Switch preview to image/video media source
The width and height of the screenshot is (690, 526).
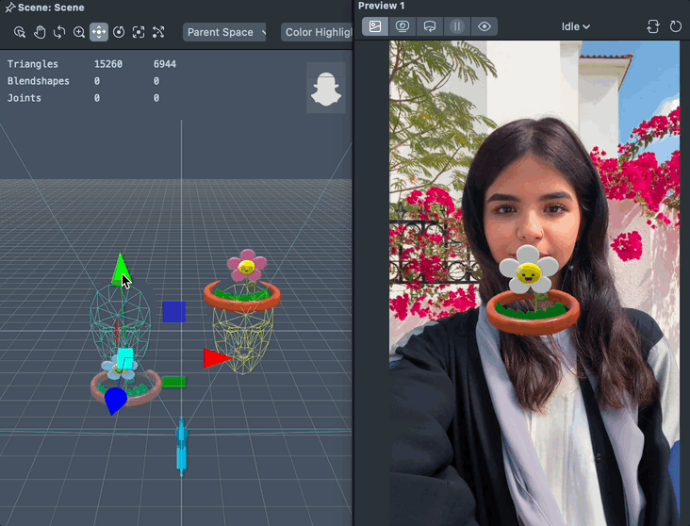375,26
